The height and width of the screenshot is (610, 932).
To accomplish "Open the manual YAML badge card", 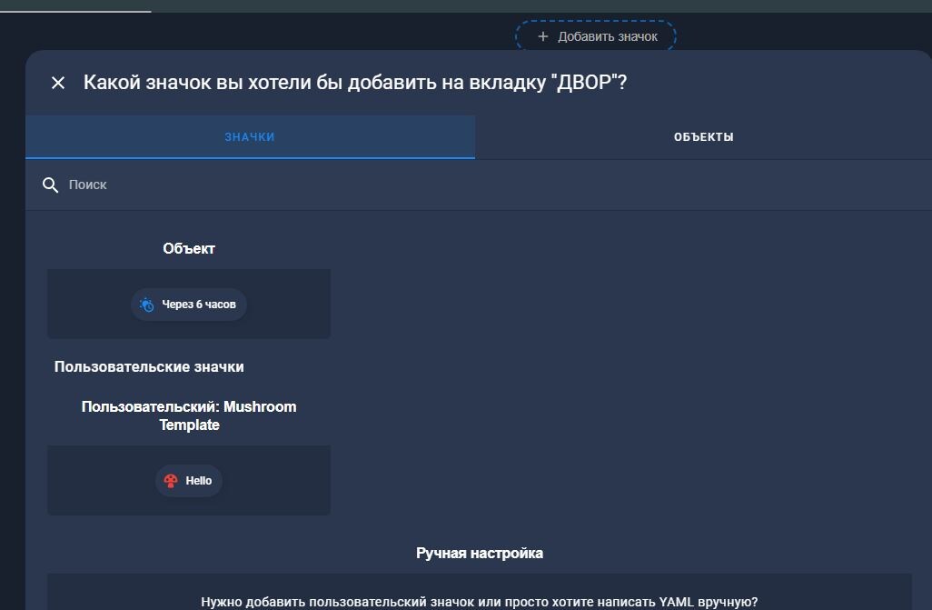I will pyautogui.click(x=479, y=592).
